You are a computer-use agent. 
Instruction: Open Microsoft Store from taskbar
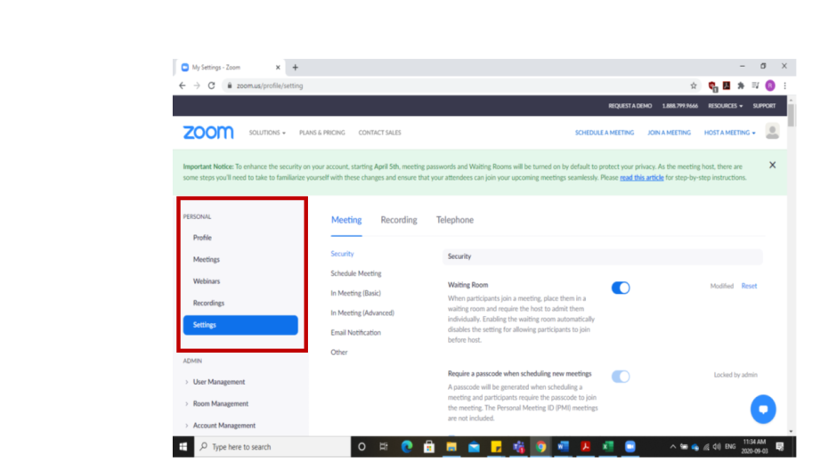(x=429, y=446)
